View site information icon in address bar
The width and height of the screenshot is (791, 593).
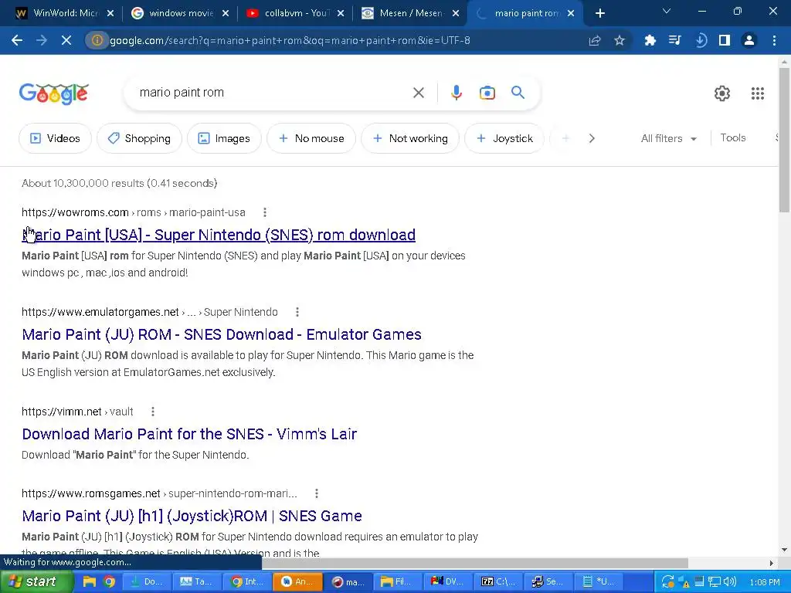[97, 40]
